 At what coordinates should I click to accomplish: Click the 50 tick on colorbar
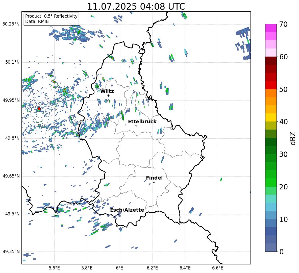coord(283,89)
